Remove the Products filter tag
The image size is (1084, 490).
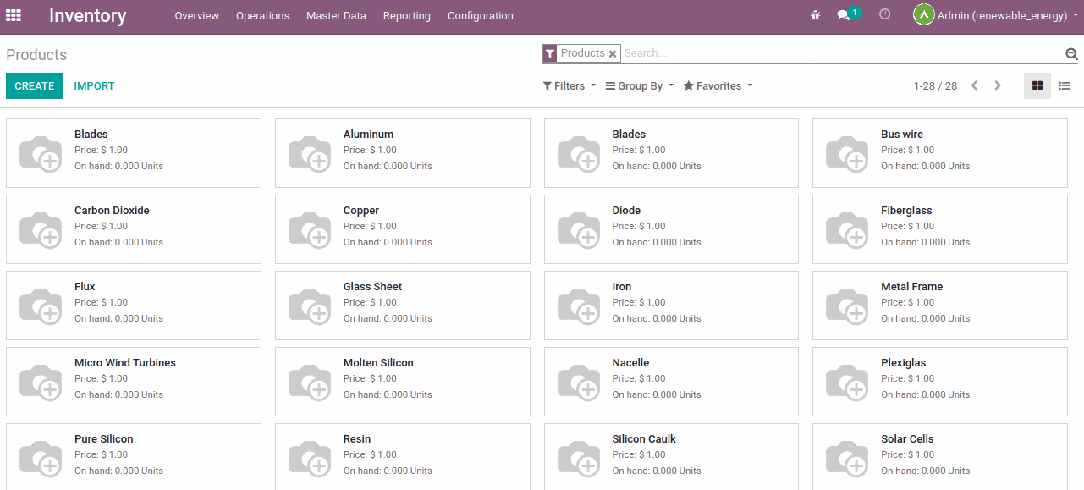pos(613,53)
